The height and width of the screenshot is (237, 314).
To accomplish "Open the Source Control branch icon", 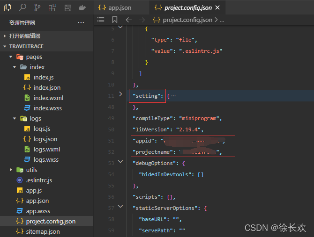I will [x=37, y=7].
